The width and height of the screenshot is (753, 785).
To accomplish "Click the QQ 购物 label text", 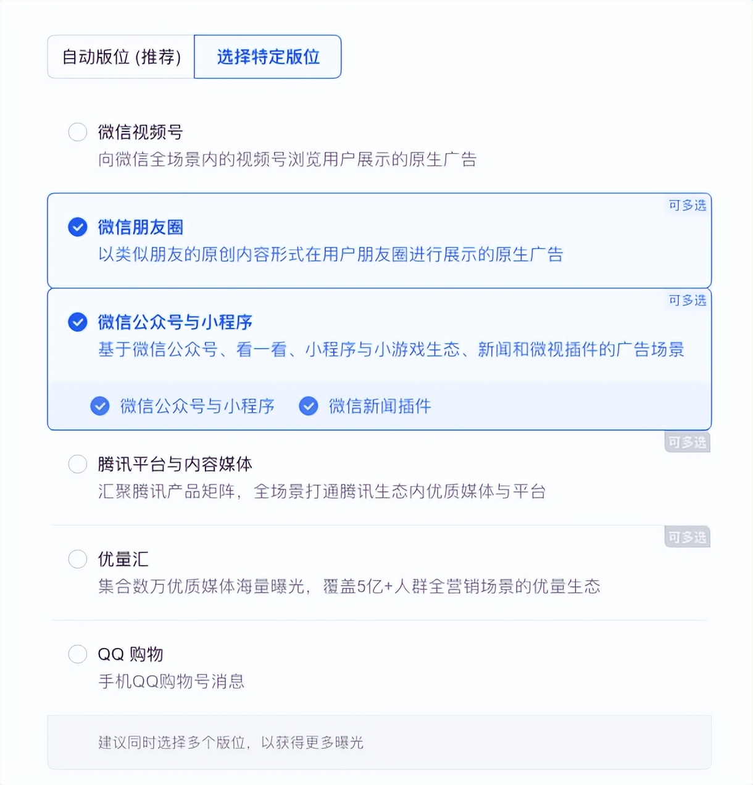I will coord(131,654).
